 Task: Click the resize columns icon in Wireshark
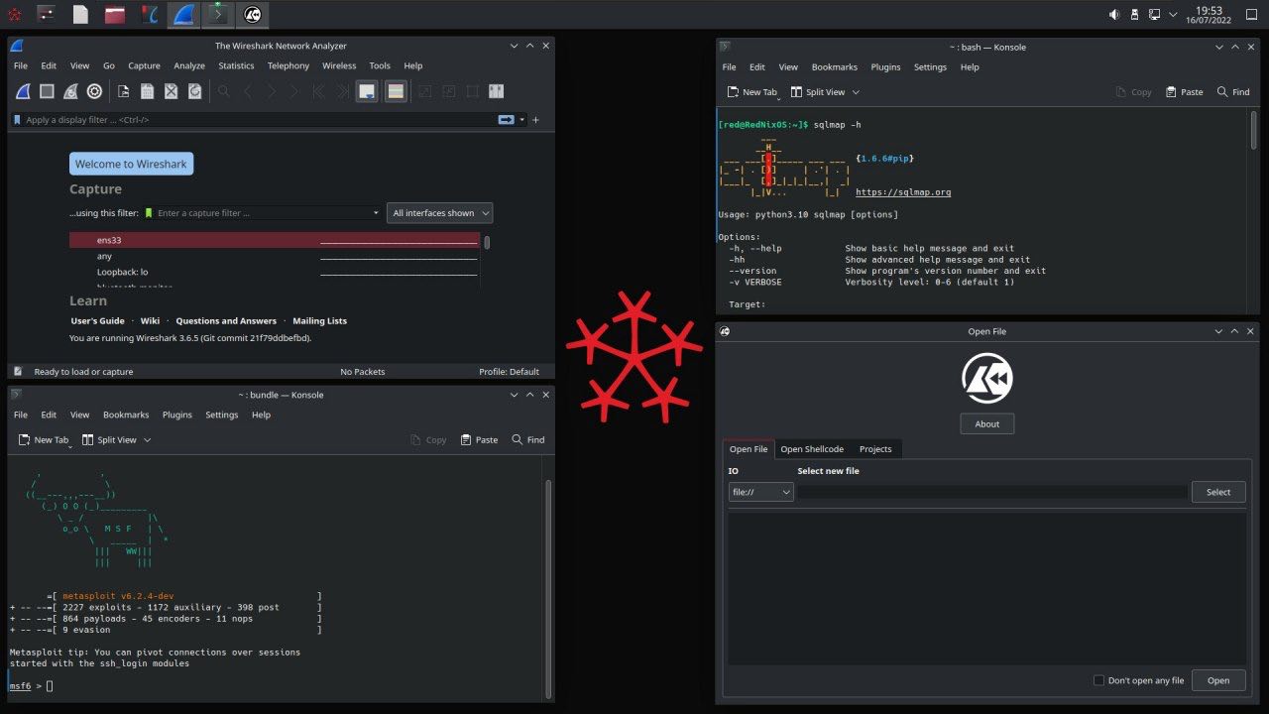496,91
